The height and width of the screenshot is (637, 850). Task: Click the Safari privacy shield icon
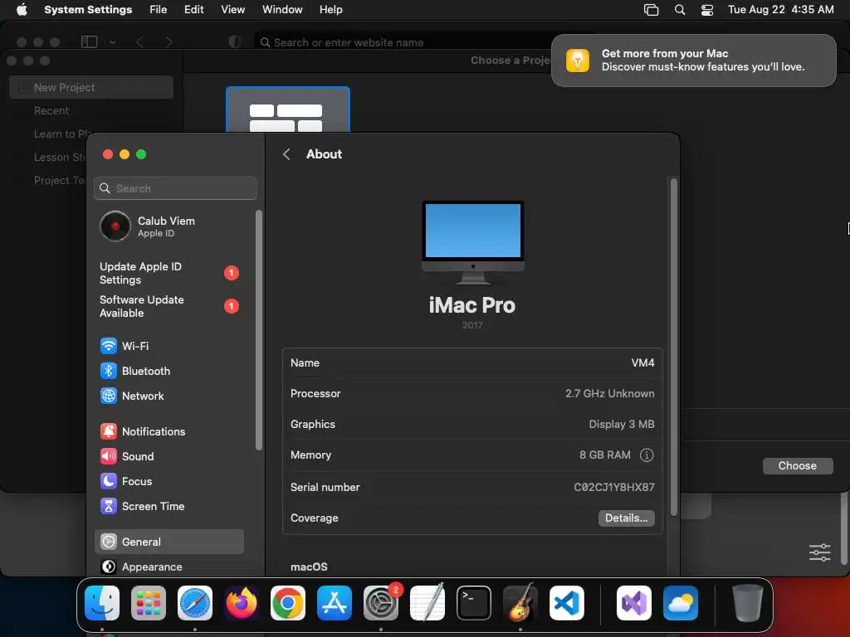(x=235, y=41)
